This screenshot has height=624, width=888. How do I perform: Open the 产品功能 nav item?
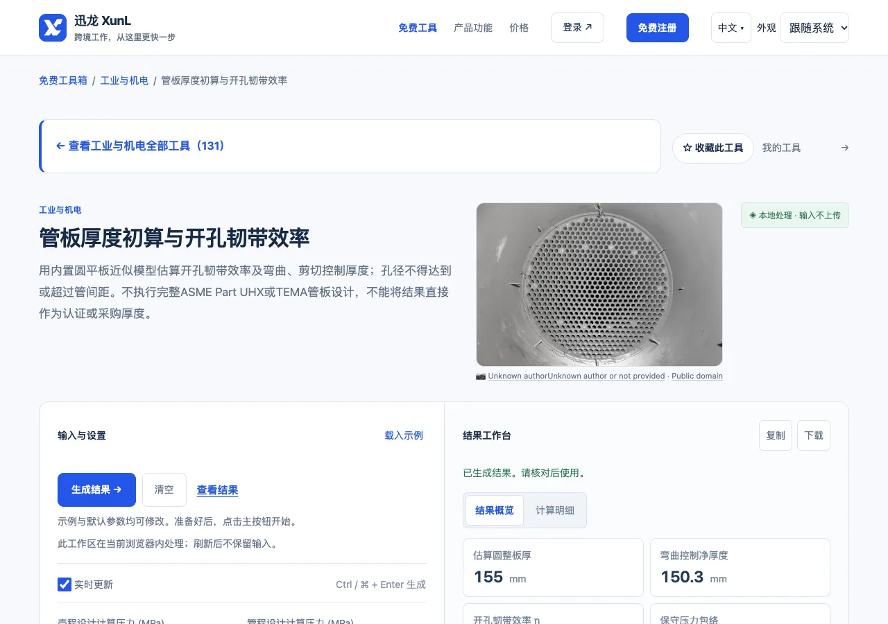click(473, 28)
